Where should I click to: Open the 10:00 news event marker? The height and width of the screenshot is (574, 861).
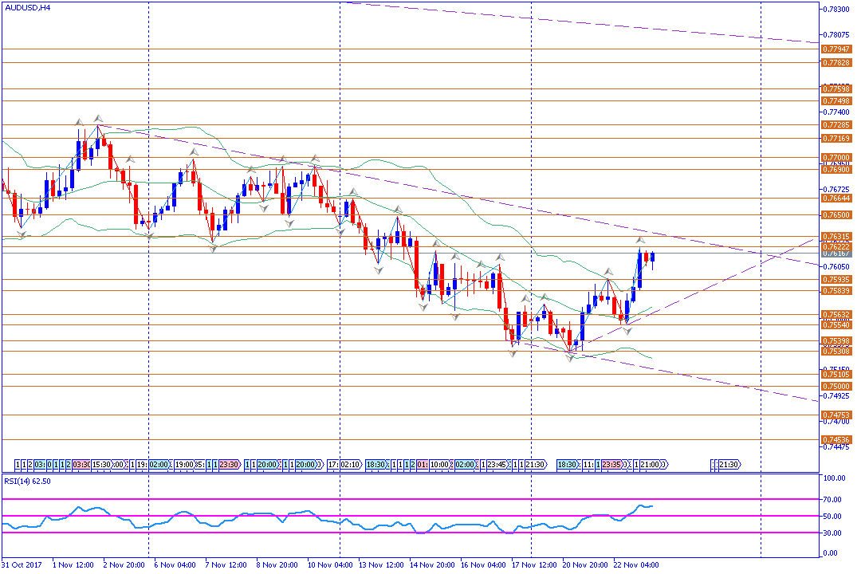tap(439, 466)
